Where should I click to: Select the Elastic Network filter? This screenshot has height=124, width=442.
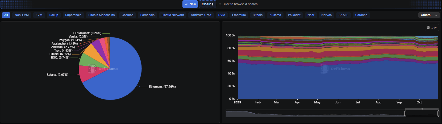pos(173,15)
